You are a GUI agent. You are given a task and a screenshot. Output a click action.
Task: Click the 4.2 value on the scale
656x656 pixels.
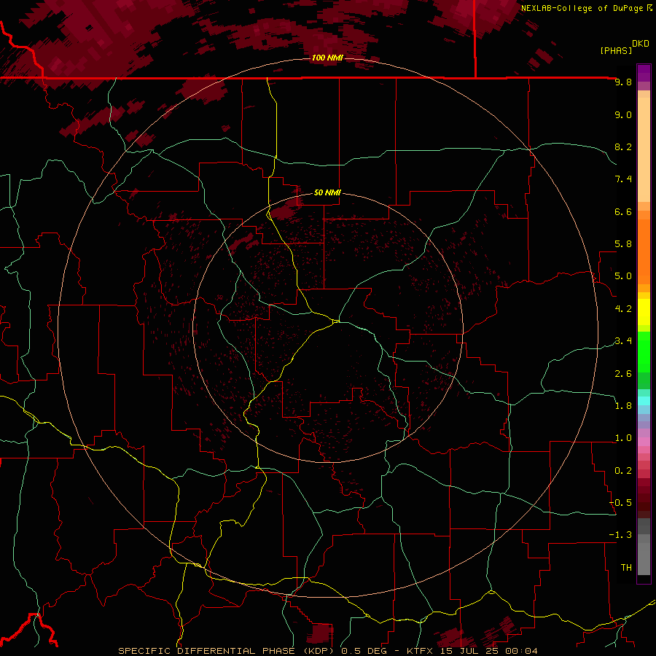(x=623, y=309)
